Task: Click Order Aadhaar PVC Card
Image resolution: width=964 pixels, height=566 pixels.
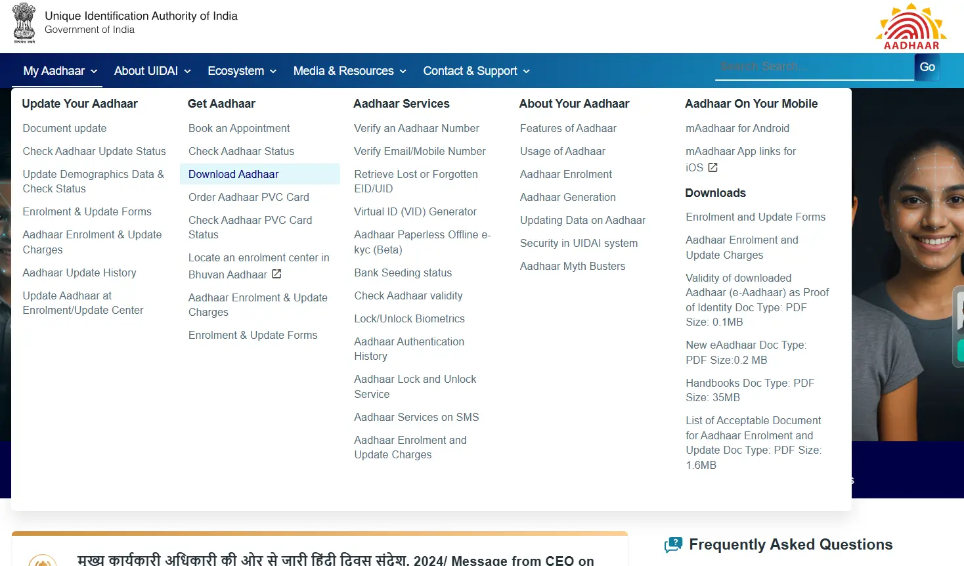Action: pos(249,197)
